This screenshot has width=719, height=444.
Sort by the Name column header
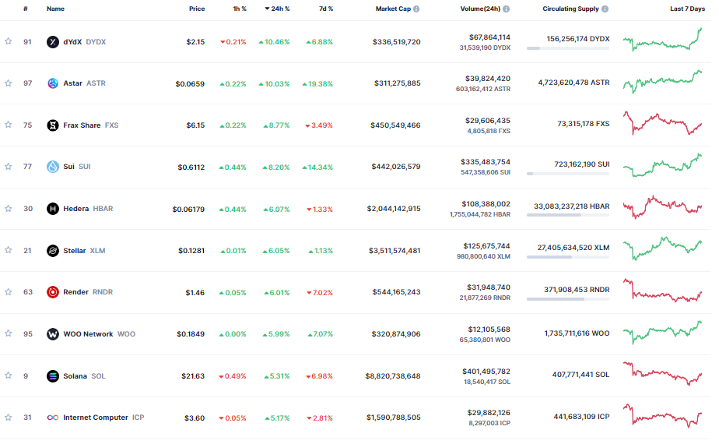55,9
